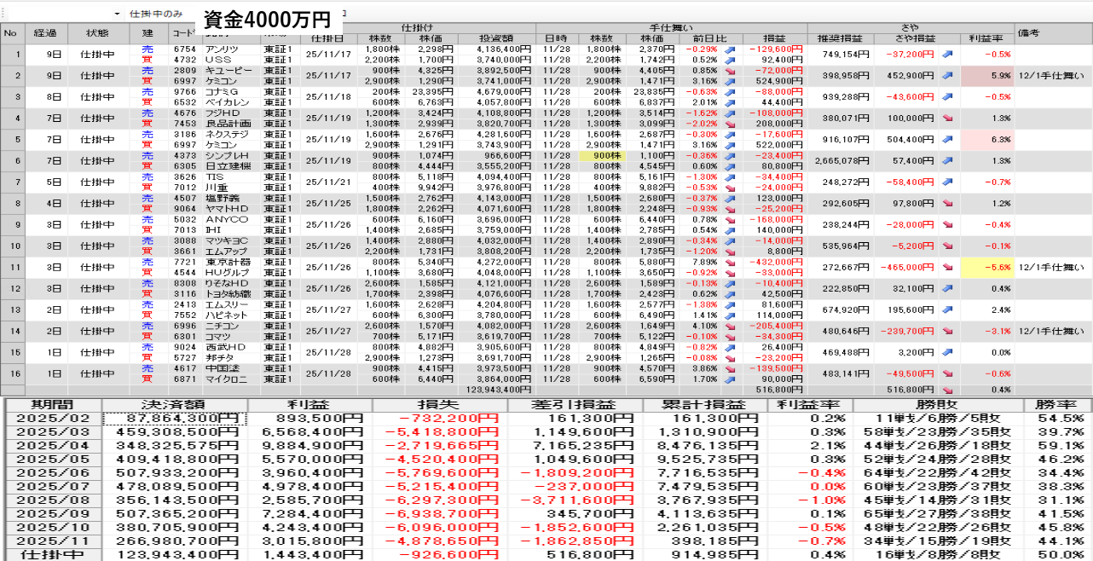Image resolution: width=1093 pixels, height=561 pixels.
Task: Click the 利益率 column header under さや
Action: click(x=986, y=38)
